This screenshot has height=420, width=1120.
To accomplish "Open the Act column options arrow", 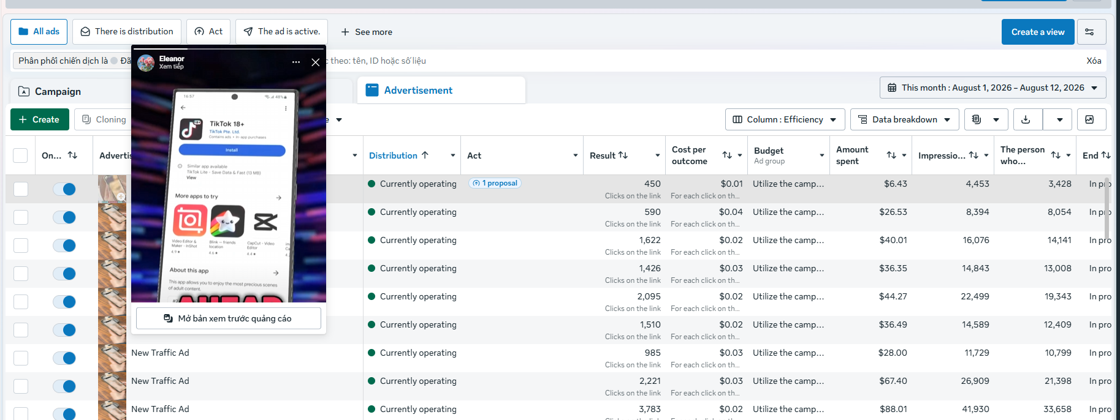I will pos(576,156).
